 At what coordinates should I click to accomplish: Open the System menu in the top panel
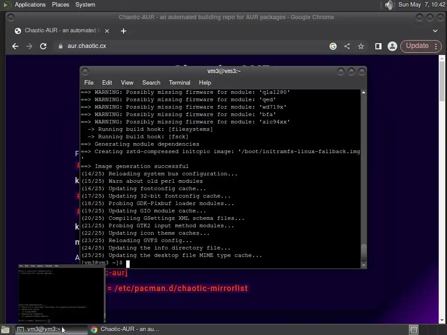(85, 4)
